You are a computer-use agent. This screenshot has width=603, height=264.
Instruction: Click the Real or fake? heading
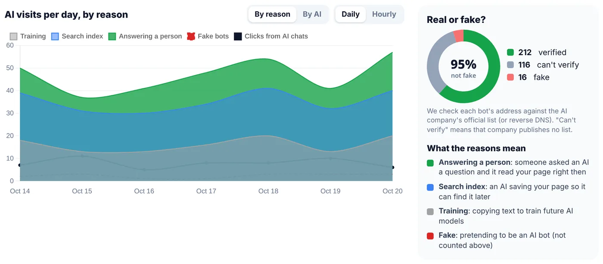[456, 19]
